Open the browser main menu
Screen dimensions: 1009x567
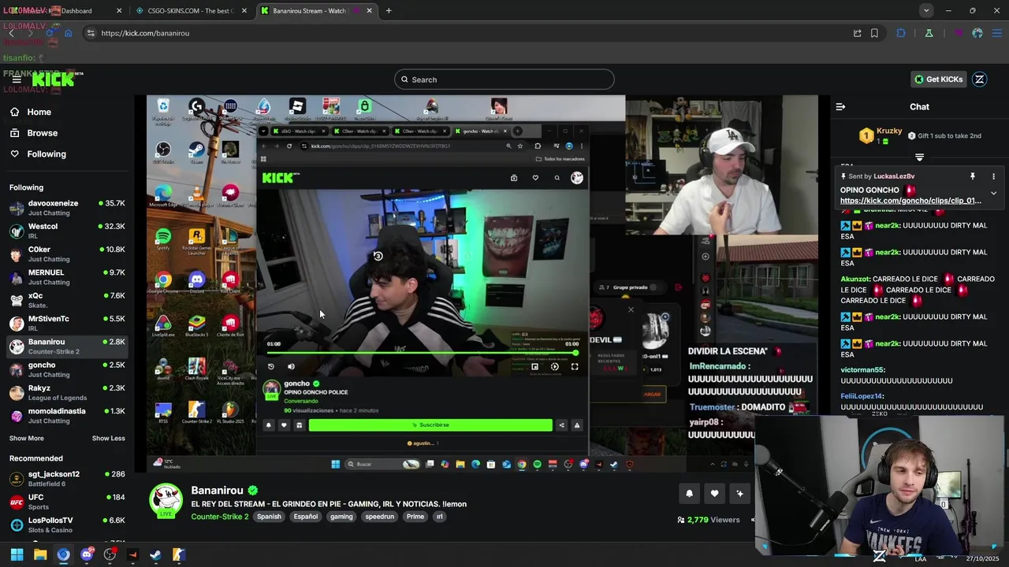click(x=997, y=33)
